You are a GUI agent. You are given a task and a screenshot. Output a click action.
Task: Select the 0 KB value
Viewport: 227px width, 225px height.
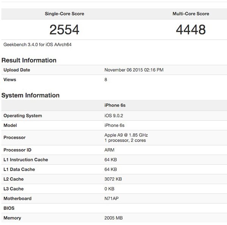(109, 189)
